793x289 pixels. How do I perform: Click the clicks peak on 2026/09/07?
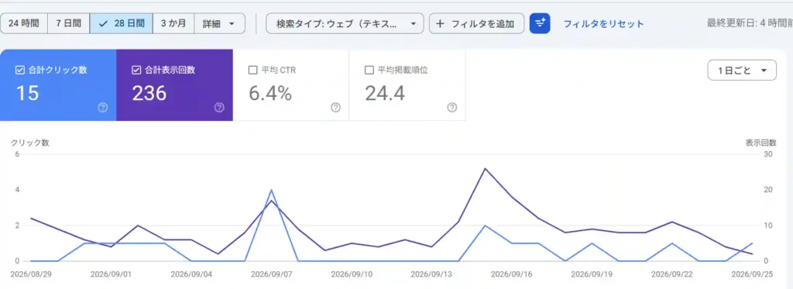(272, 190)
